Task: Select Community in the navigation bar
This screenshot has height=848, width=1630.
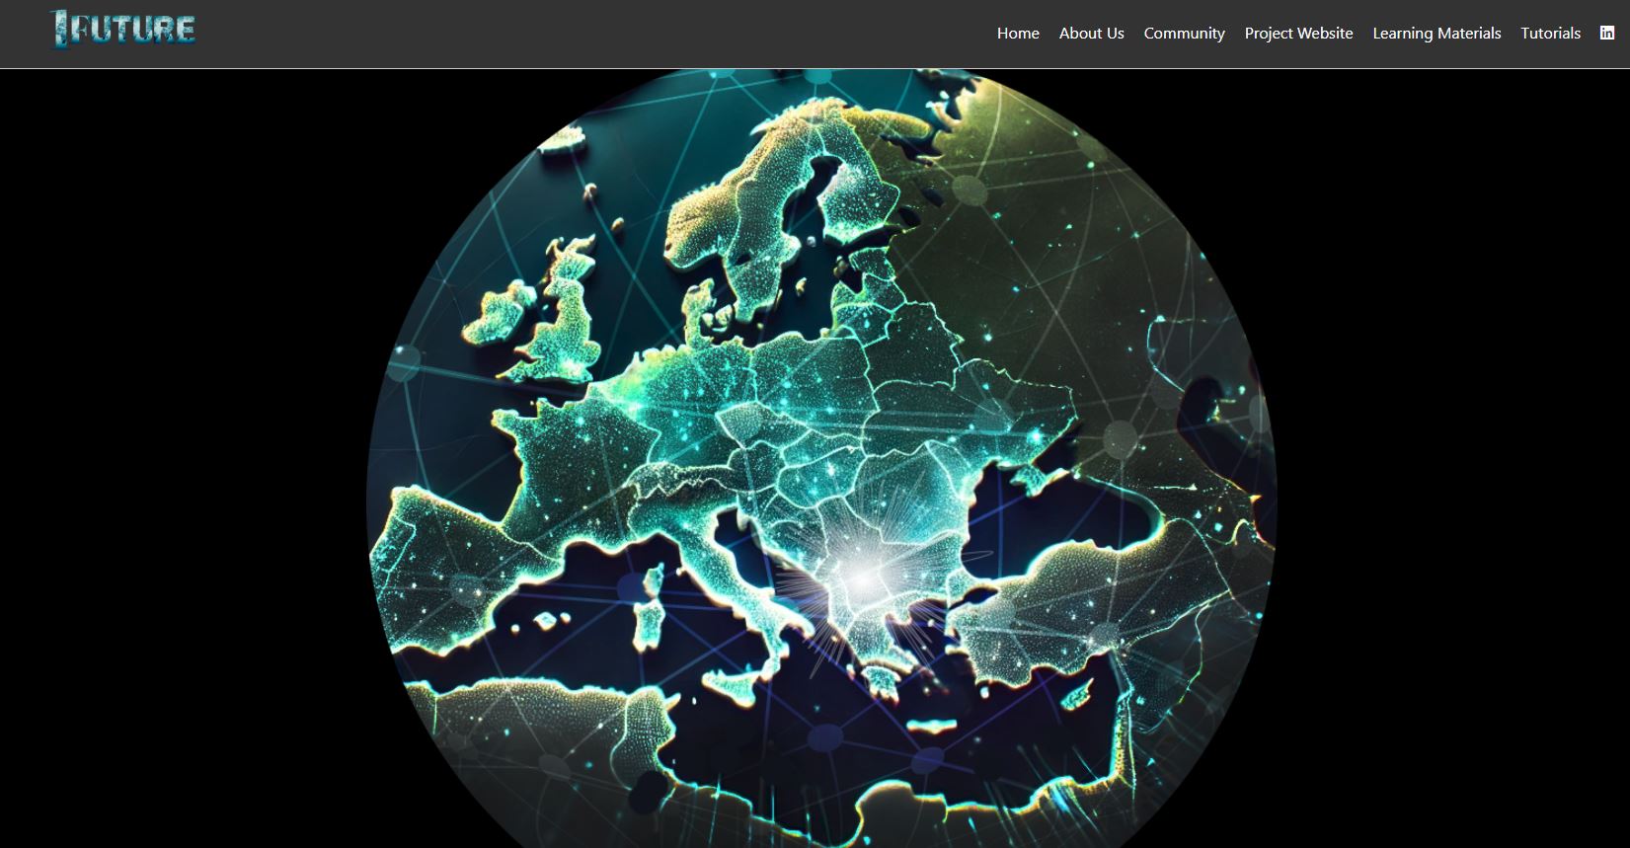Action: click(x=1184, y=34)
